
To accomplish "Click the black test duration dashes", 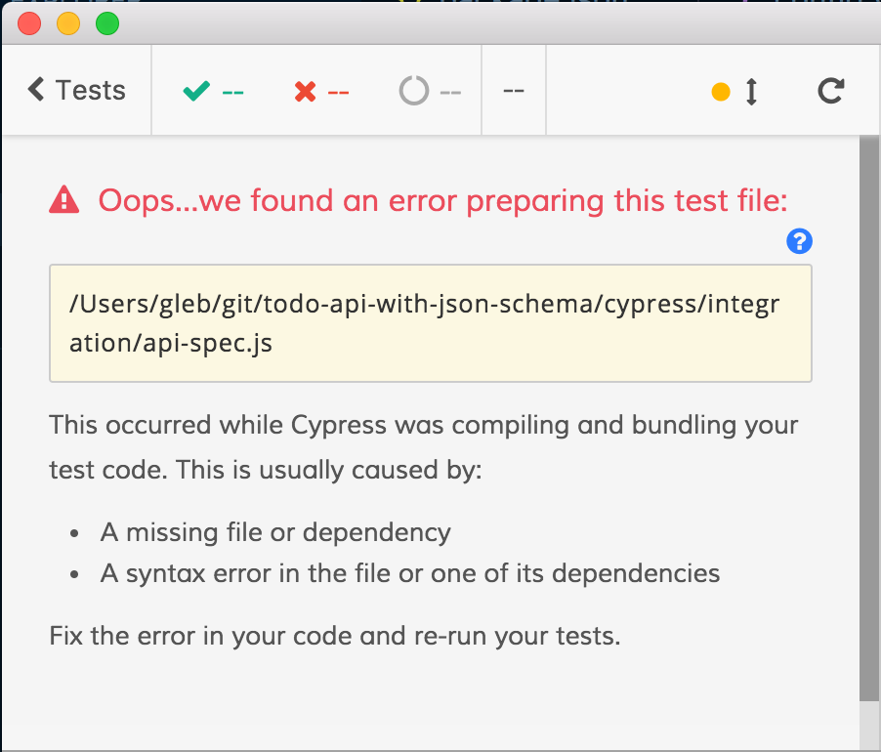I will tap(514, 91).
